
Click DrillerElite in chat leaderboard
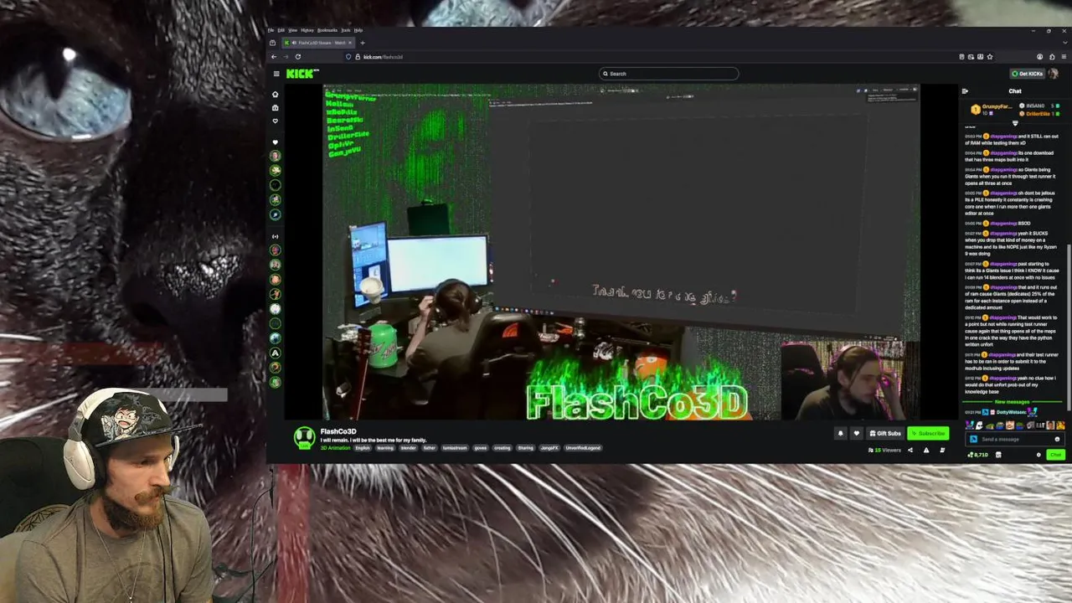click(x=1038, y=114)
